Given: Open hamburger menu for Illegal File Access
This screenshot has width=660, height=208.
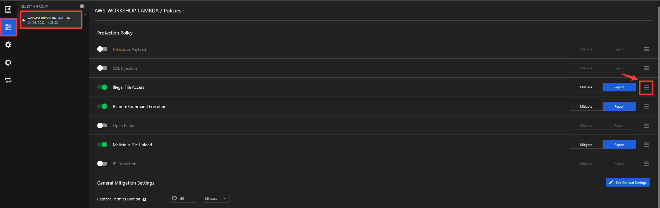Looking at the screenshot, I should (646, 88).
